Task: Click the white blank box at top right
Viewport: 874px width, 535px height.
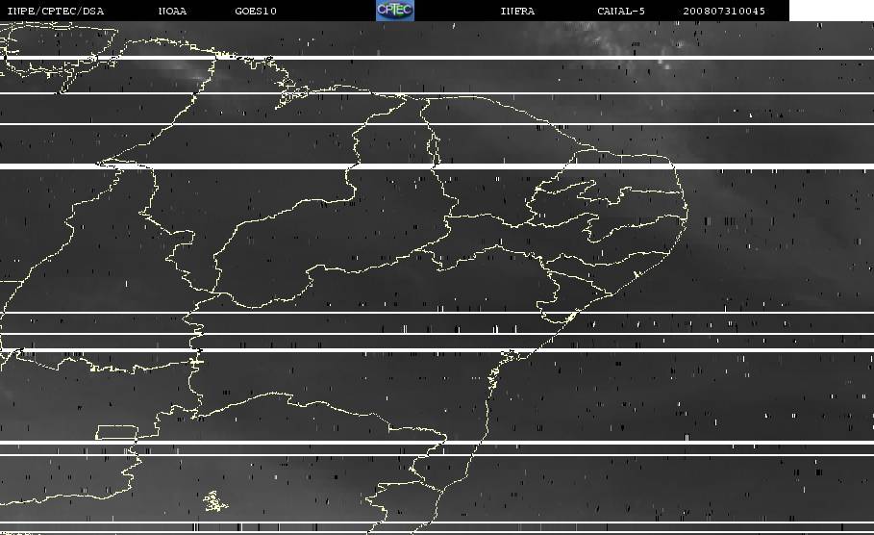Action: 831,11
